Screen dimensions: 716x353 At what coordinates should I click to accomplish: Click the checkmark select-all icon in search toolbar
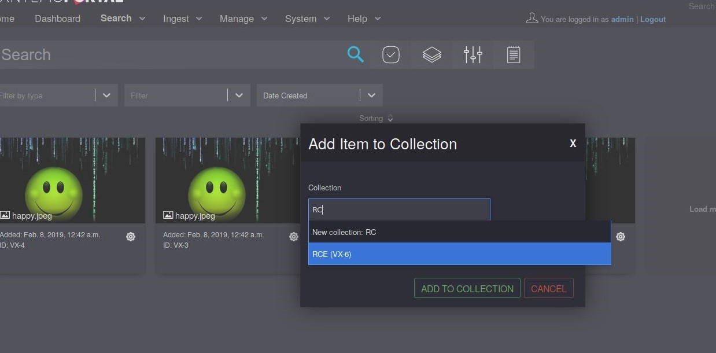391,55
